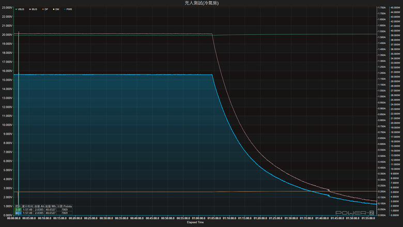Select the 2.0385 capacity value in the 全部 row
Screen dimensions: 403x227
coord(39,209)
